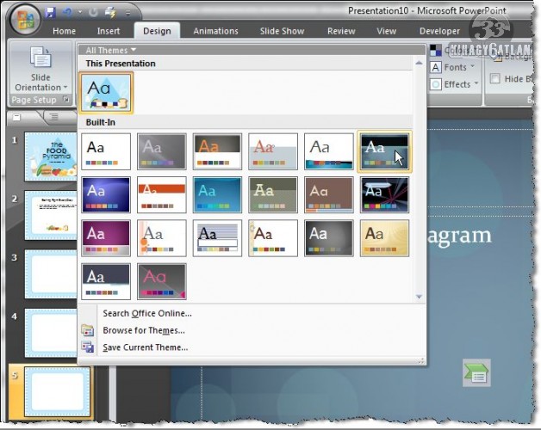This screenshot has width=541, height=430.
Task: Click the Save Current Theme disk icon
Action: (x=88, y=347)
